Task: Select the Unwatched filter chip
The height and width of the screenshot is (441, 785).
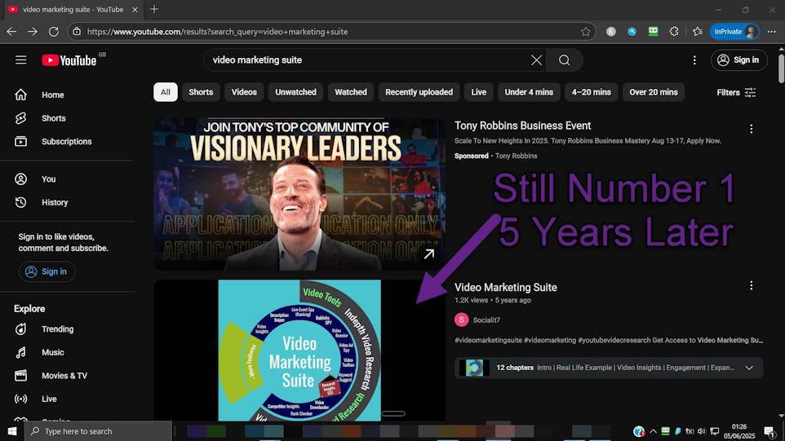Action: tap(295, 92)
